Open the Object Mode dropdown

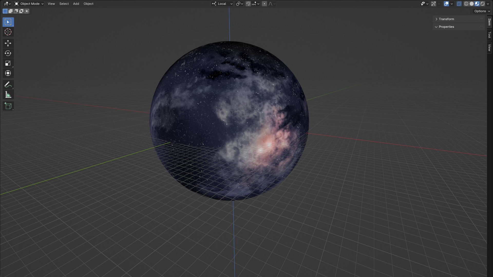pos(29,4)
